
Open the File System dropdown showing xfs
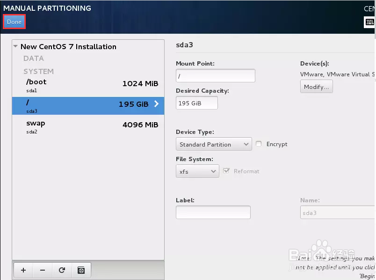[x=197, y=171]
